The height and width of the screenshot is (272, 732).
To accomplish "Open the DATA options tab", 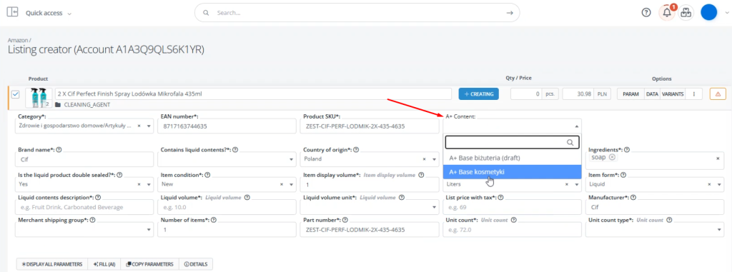I will point(652,94).
